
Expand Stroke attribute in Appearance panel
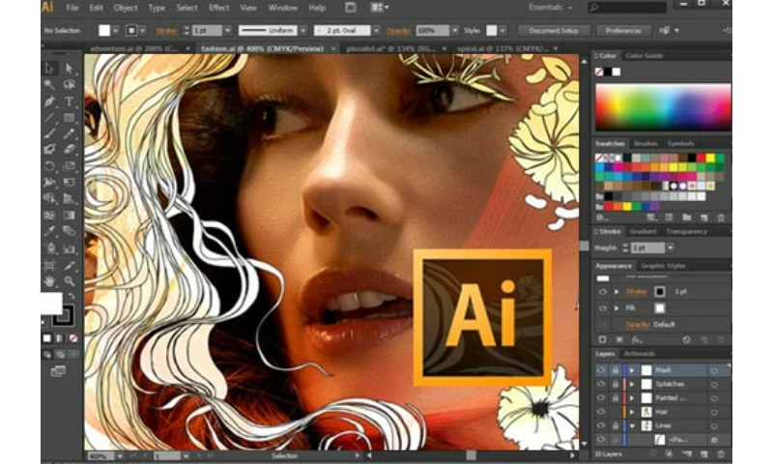click(616, 292)
